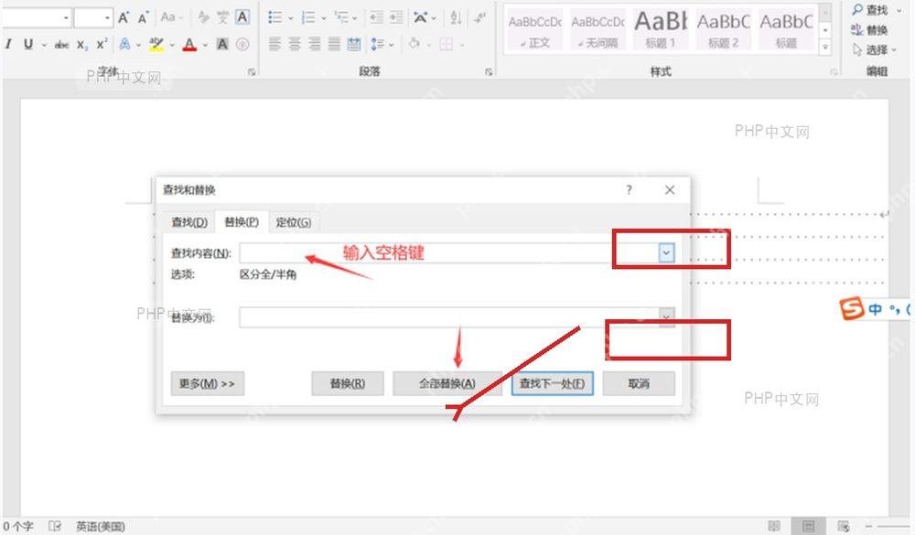Open the font size dropdown
The image size is (915, 535).
point(107,18)
